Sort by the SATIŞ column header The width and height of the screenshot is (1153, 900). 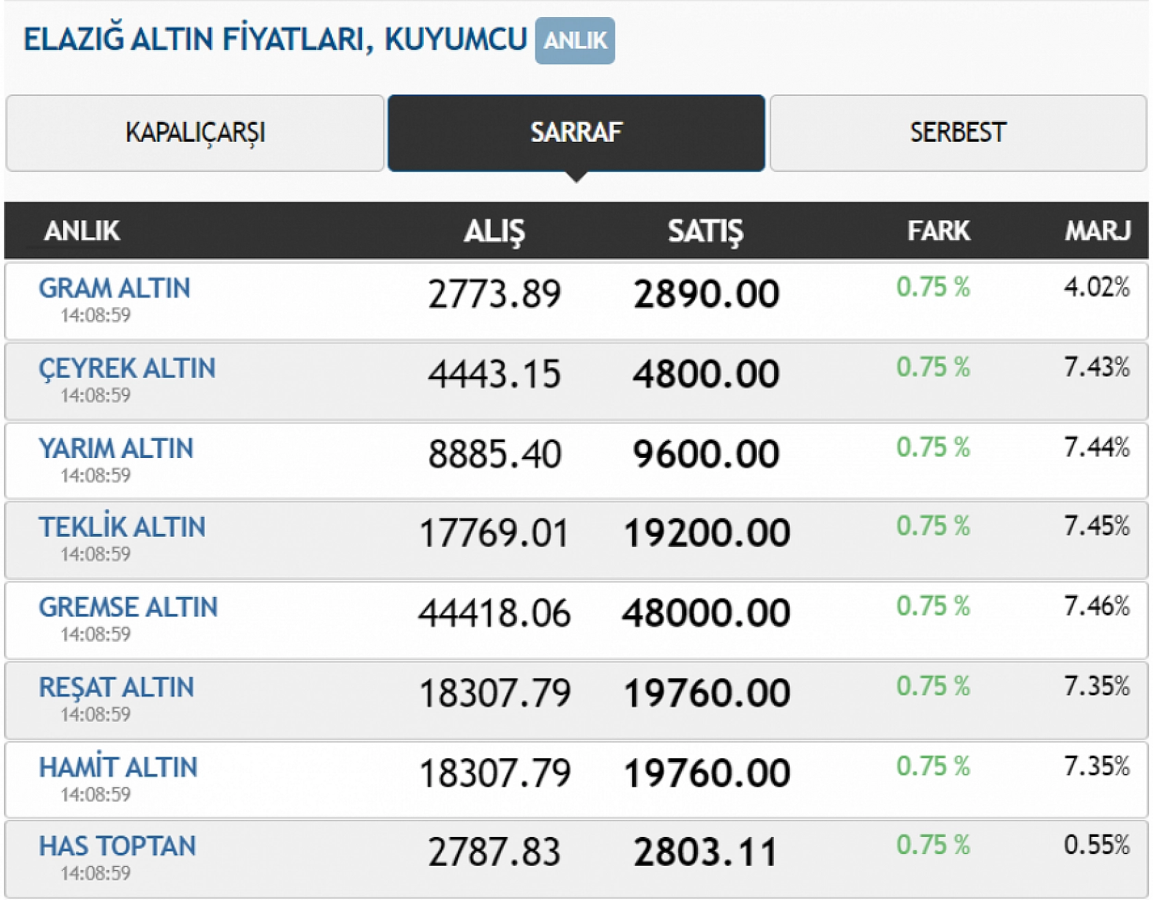pyautogui.click(x=705, y=231)
